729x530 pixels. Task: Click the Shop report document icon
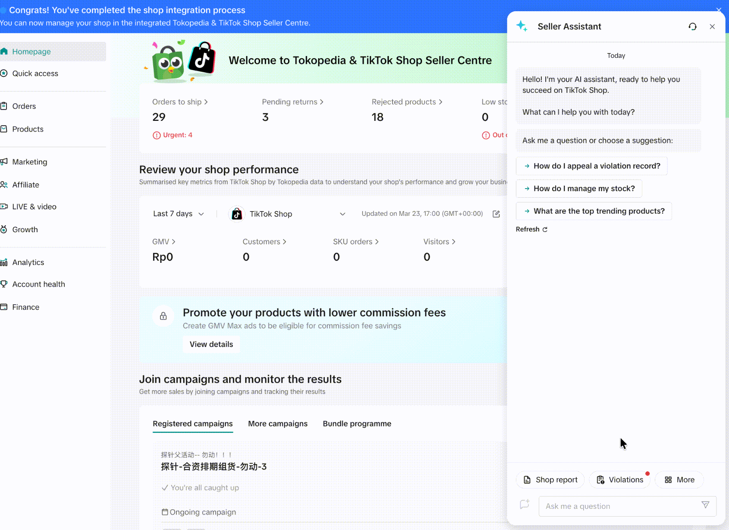pos(527,480)
